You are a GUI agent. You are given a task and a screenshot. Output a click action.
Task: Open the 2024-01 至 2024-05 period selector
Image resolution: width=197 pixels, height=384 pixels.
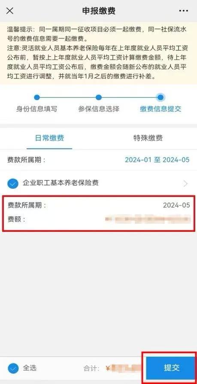pos(157,160)
